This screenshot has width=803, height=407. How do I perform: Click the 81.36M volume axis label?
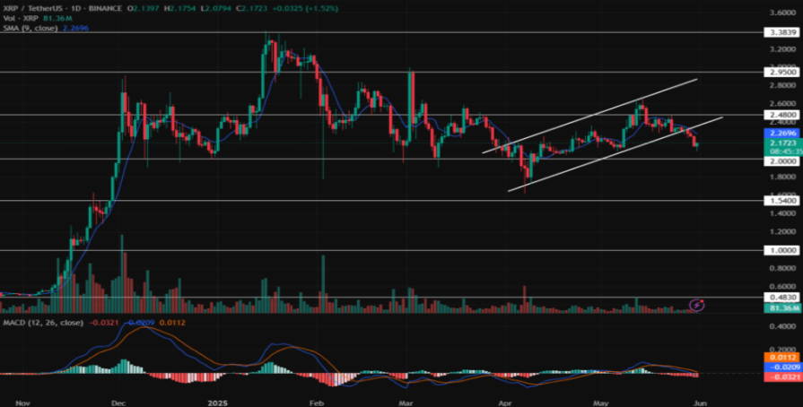coord(780,308)
